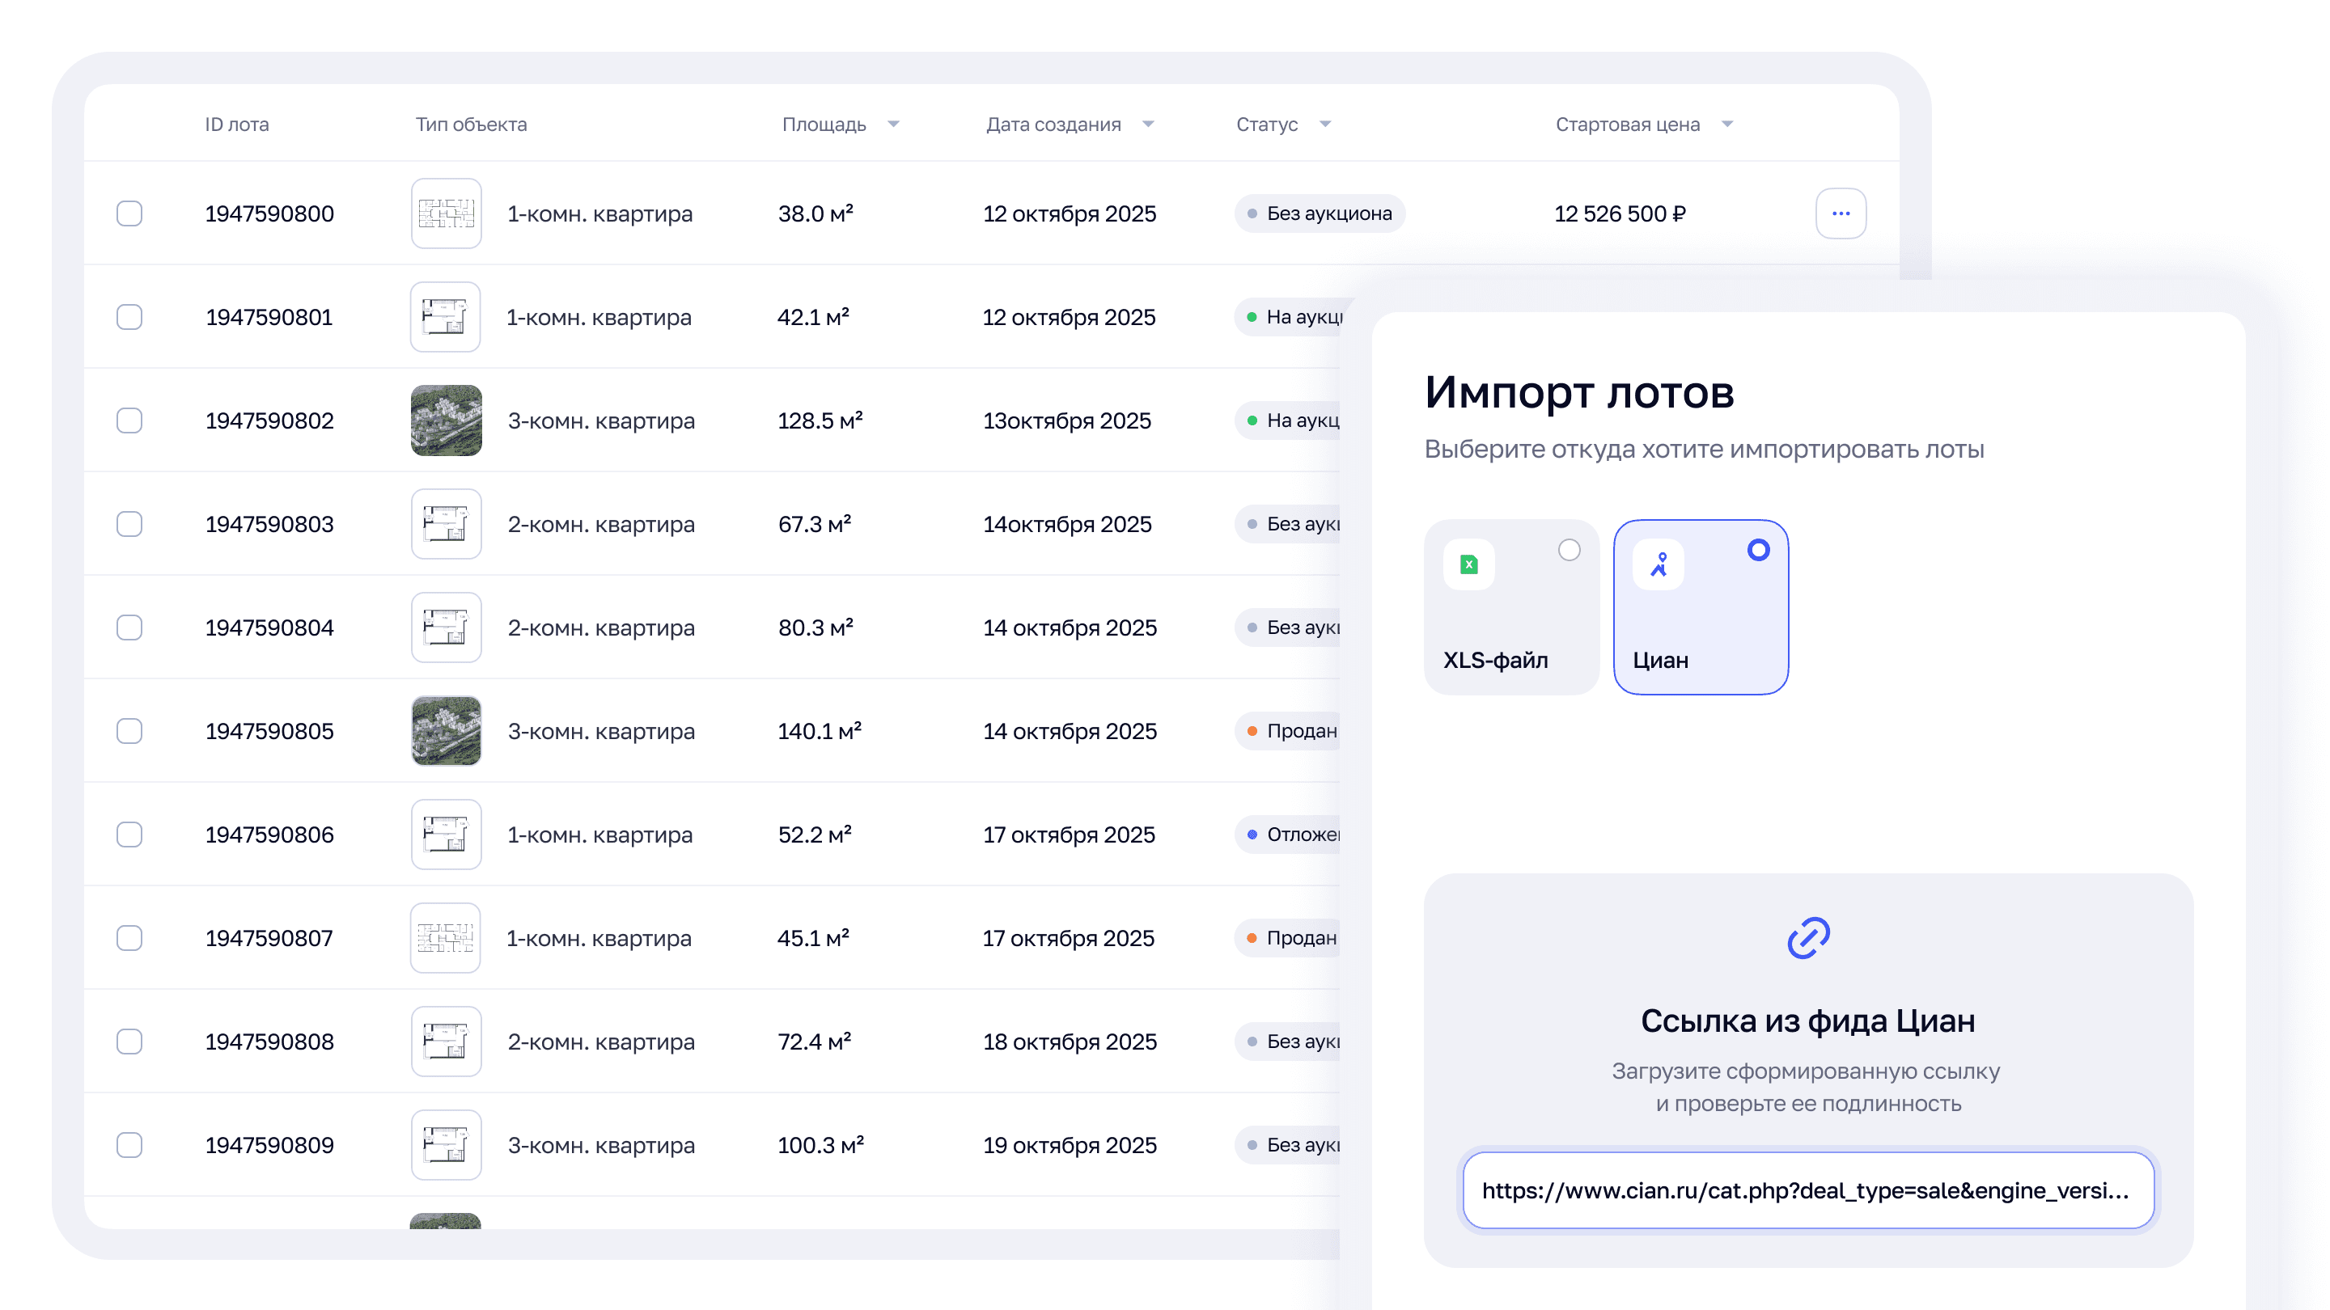Expand the Площадь column sort arrow
This screenshot has height=1310, width=2330.
click(894, 124)
